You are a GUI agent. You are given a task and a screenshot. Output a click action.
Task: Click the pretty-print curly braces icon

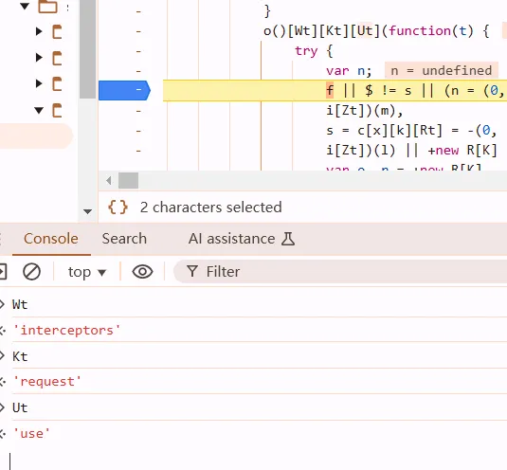coord(118,208)
